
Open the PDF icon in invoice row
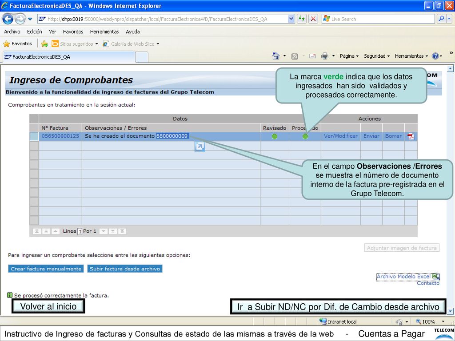pos(411,136)
